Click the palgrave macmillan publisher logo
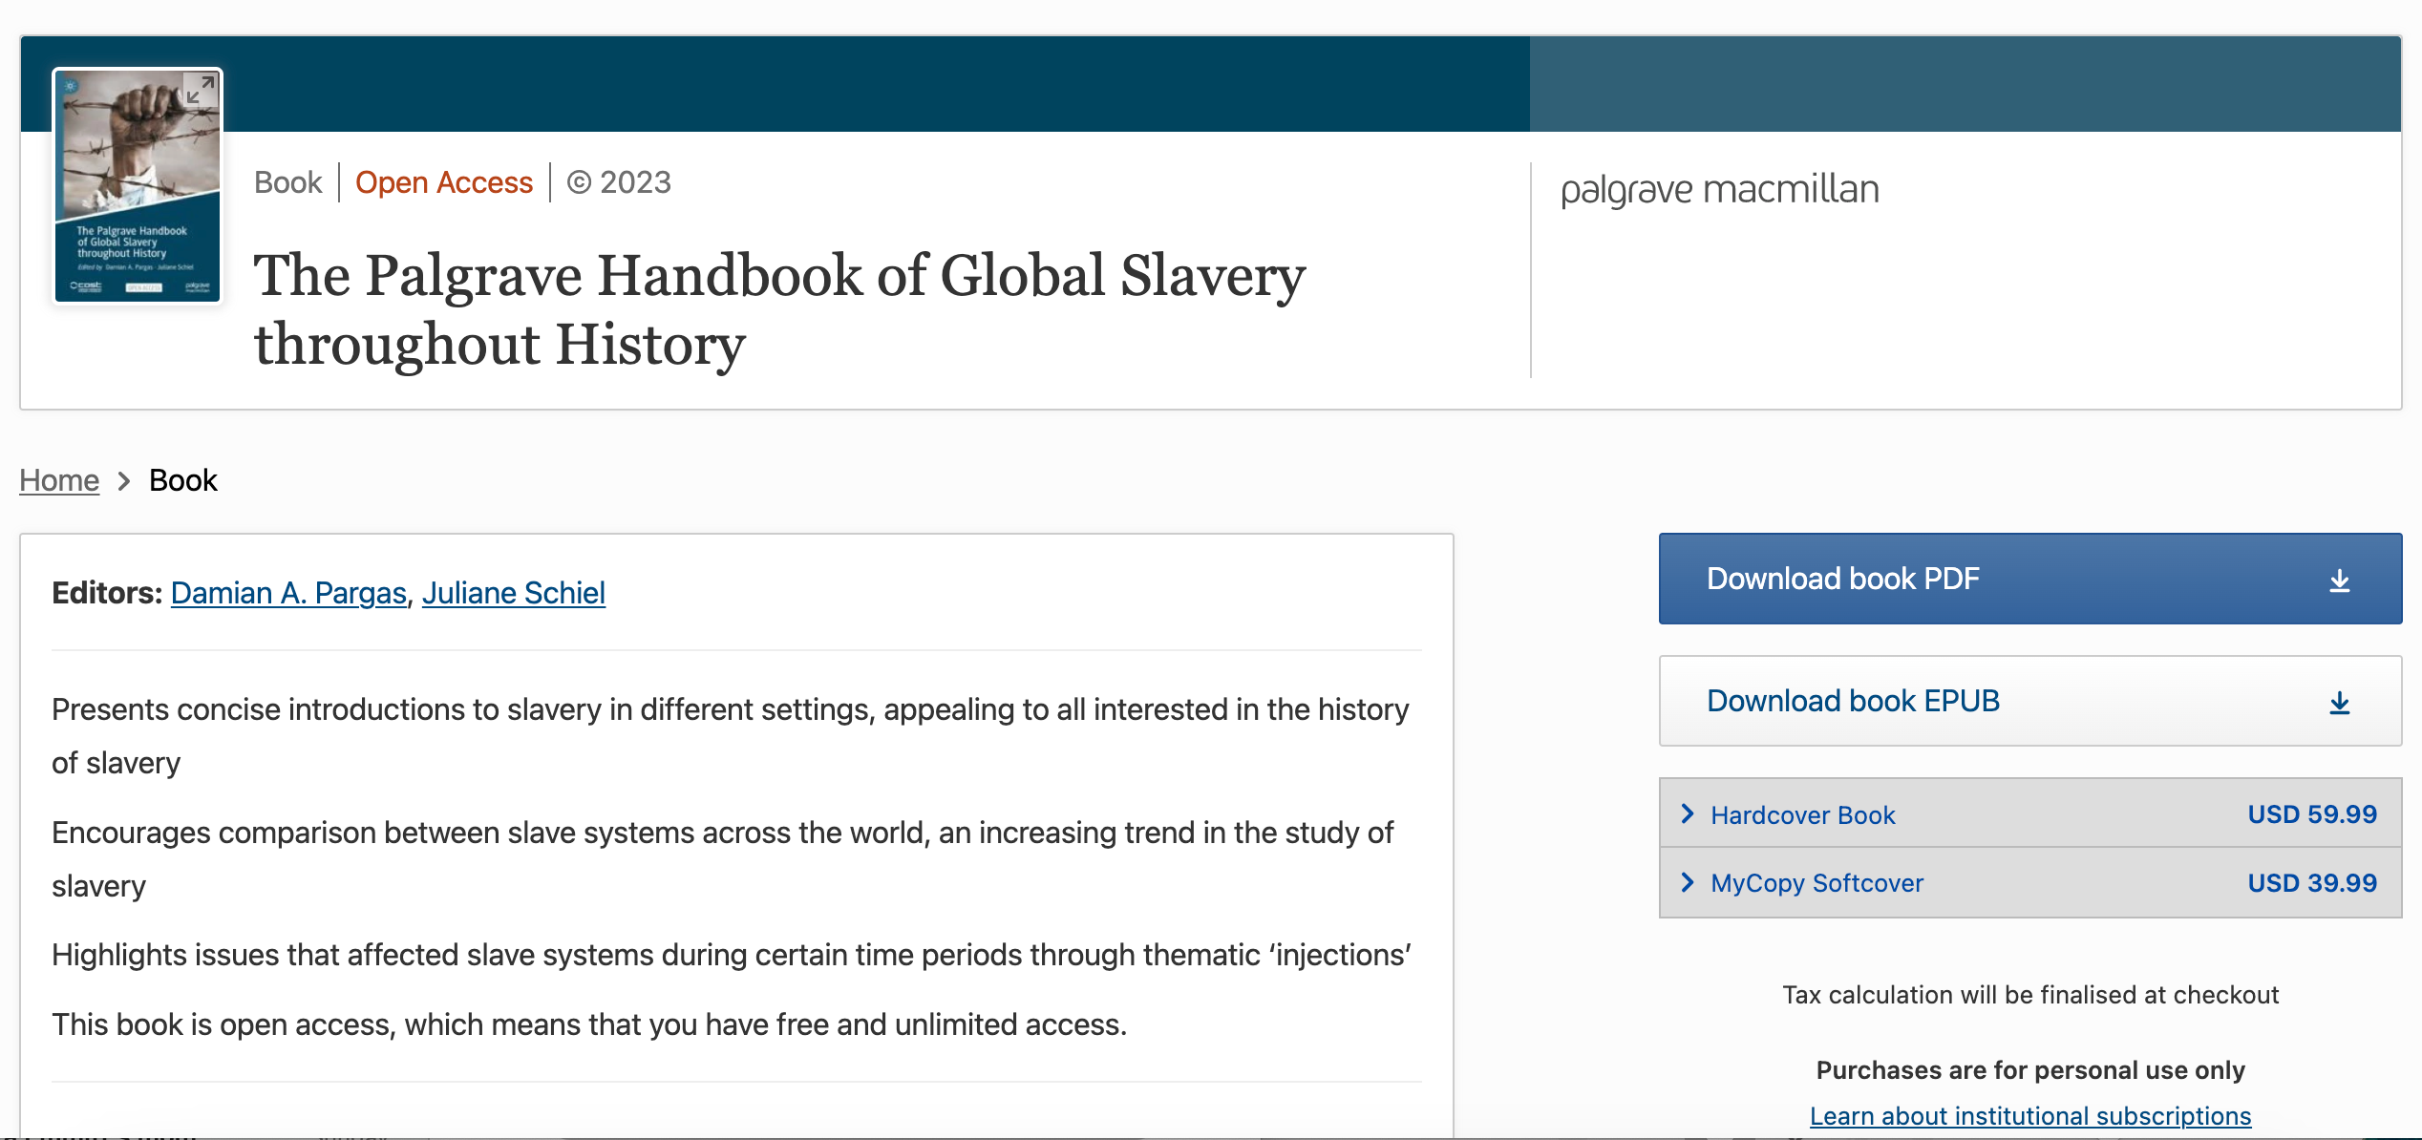This screenshot has width=2422, height=1140. [1720, 189]
